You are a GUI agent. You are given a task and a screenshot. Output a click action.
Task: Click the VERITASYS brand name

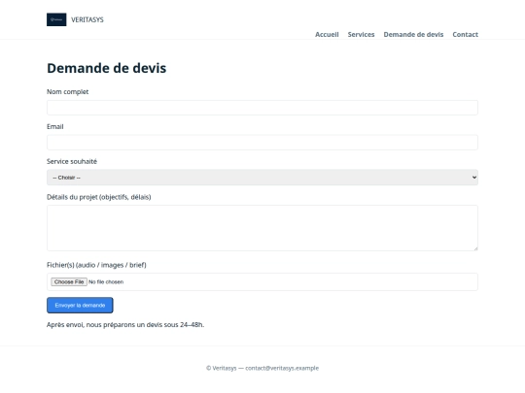(87, 19)
